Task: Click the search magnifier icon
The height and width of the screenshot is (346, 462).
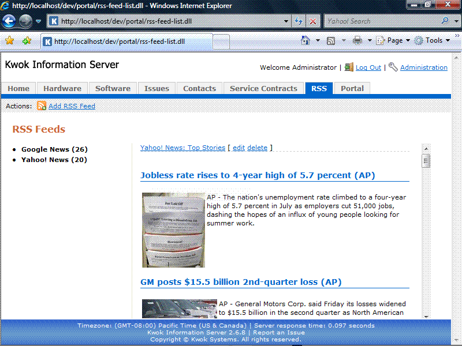Action: [445, 21]
